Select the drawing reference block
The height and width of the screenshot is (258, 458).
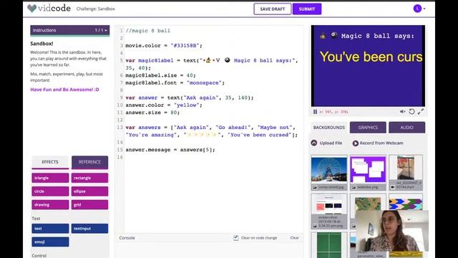pos(50,205)
